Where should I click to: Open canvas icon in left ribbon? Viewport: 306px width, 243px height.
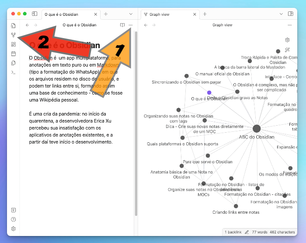coord(13,44)
